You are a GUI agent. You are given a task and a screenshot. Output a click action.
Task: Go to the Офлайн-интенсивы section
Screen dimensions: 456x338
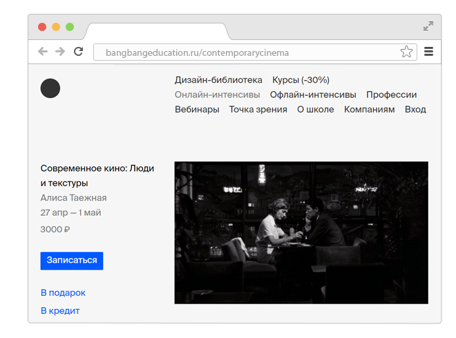click(313, 95)
